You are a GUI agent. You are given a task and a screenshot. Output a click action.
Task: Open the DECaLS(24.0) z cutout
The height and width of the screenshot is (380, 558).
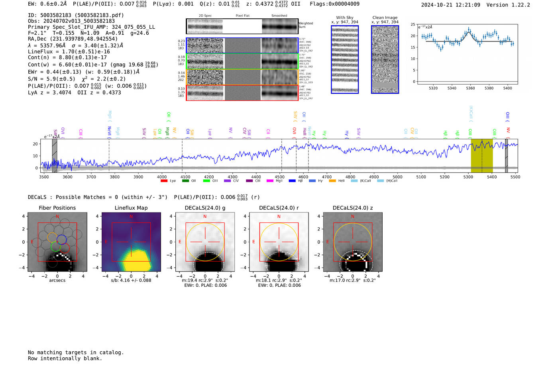pyautogui.click(x=353, y=242)
